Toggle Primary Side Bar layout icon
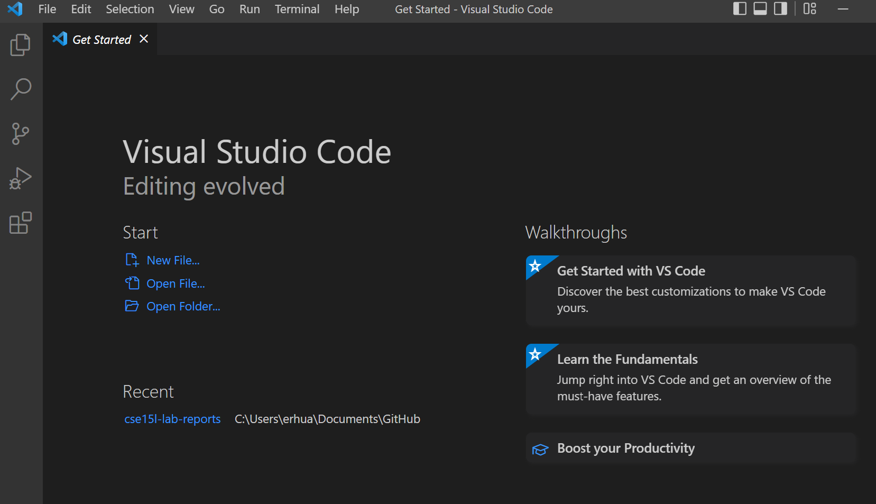Screen dimensions: 876x504 (740, 9)
